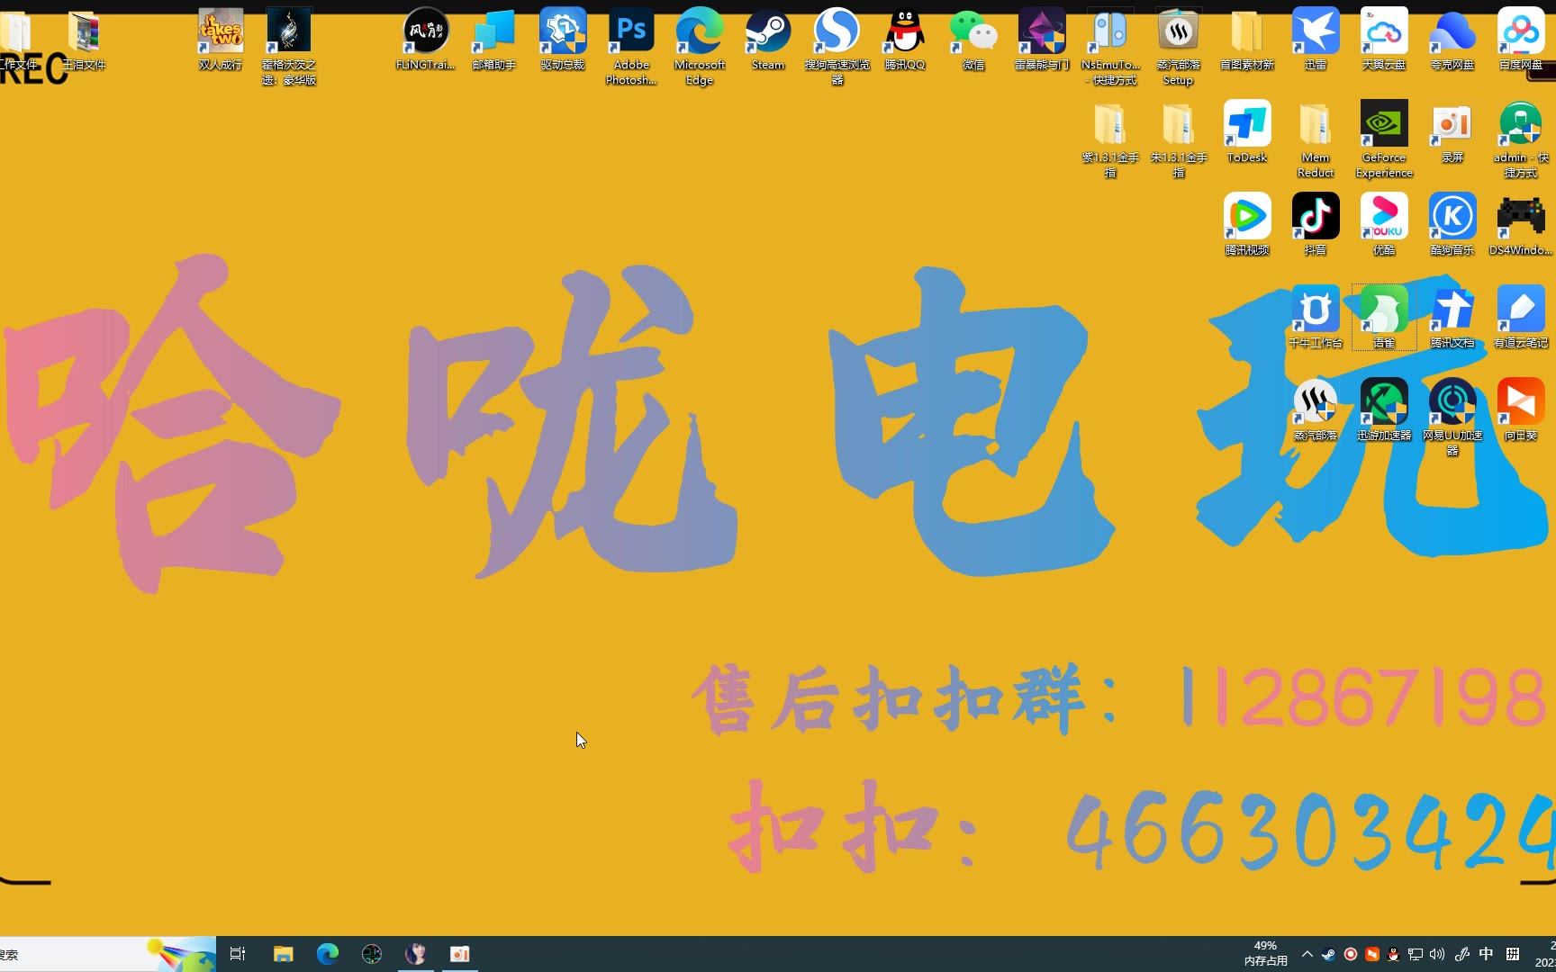Toggle the 拼 Pinyin input method indicator
The height and width of the screenshot is (972, 1556).
pos(1513,954)
